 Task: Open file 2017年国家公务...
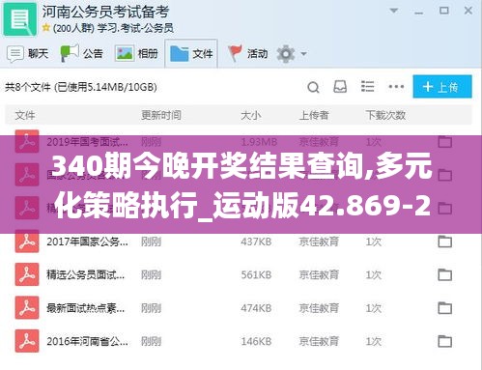87,242
